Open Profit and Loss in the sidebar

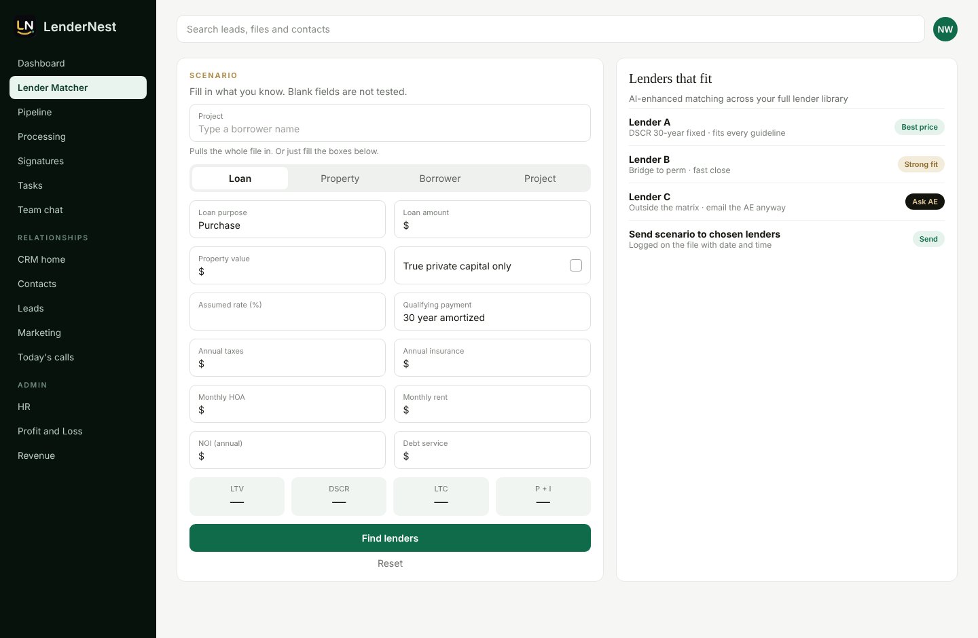coord(78,431)
